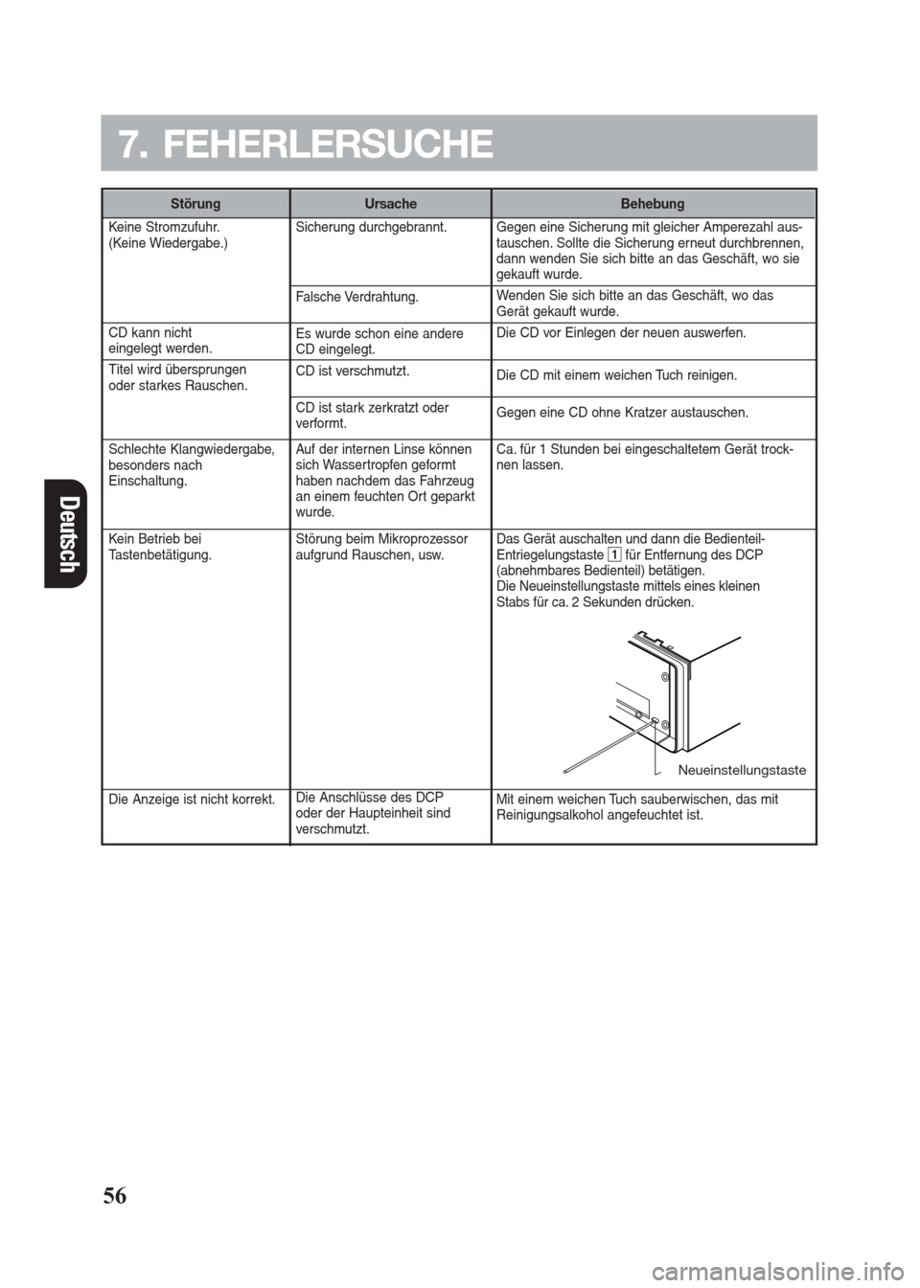Click 'Gegen eine CD ohne Kratzer austauschen'
920x1288 pixels.
[622, 413]
